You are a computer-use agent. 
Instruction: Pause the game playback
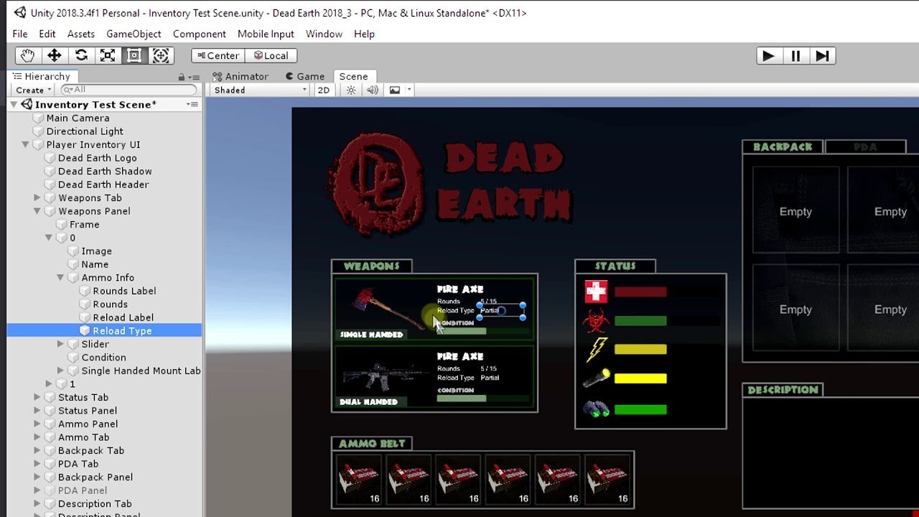(x=796, y=55)
